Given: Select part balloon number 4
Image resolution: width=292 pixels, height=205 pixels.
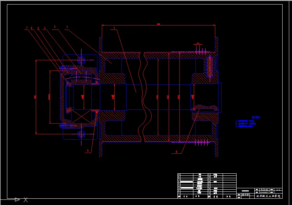Looking at the screenshot, I should 45,28.
